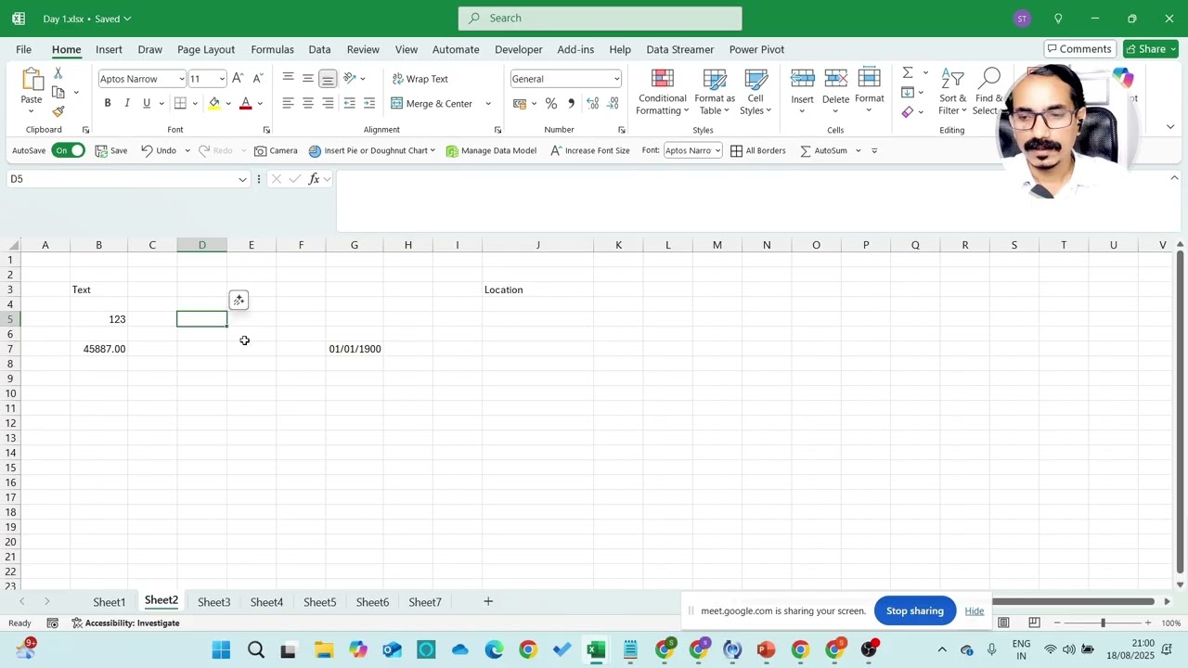Open the number format General dropdown
The width and height of the screenshot is (1188, 668).
point(616,79)
